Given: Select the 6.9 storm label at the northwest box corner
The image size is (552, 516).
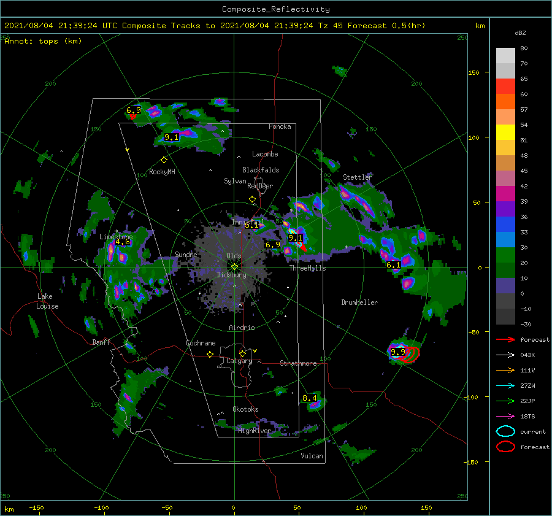Looking at the screenshot, I should pos(134,110).
